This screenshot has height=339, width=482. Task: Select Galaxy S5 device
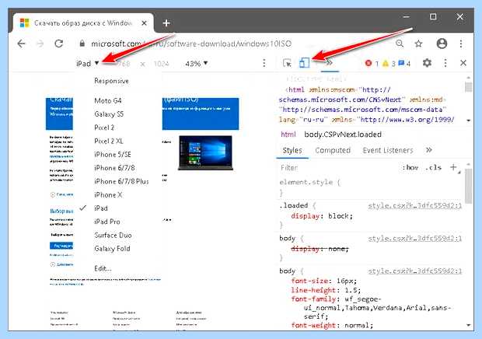click(x=109, y=114)
